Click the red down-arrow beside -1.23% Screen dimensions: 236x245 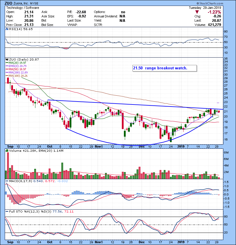coord(197,12)
